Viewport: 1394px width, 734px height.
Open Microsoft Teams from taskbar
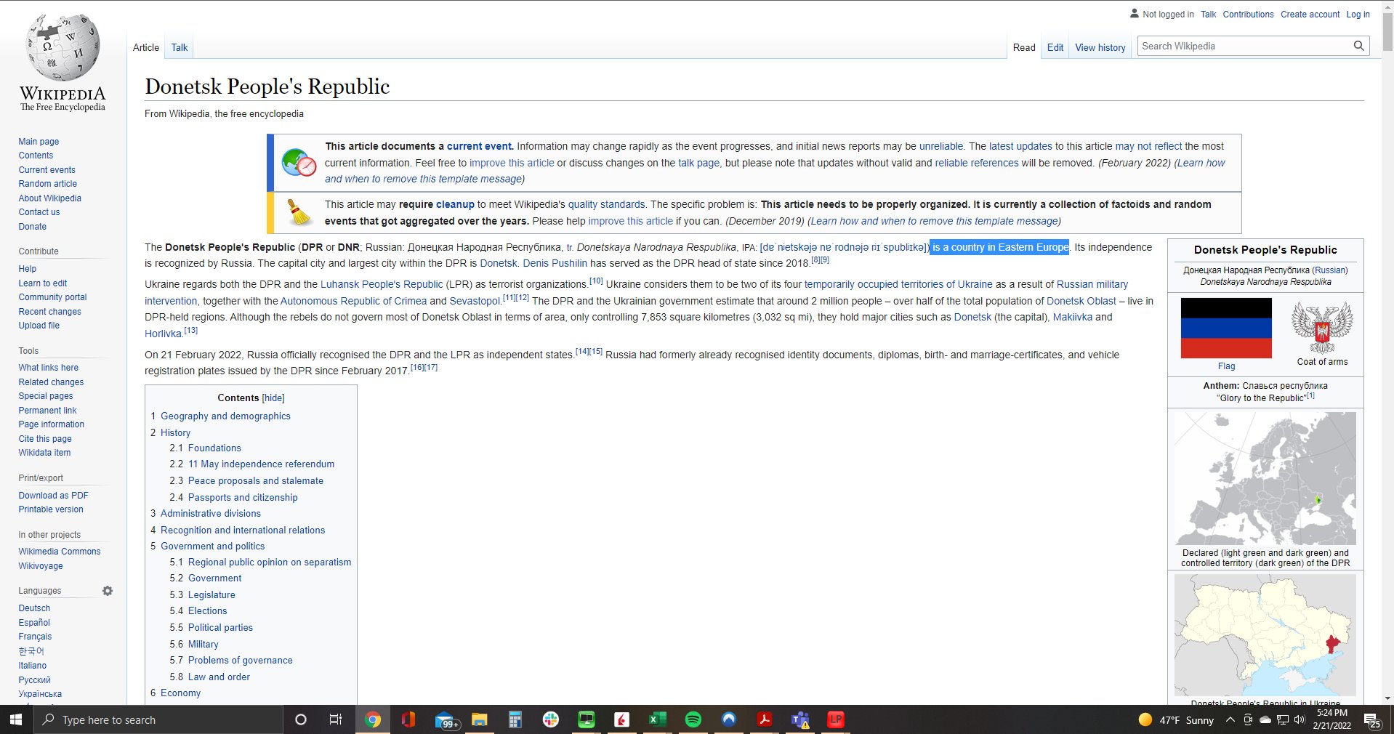[800, 719]
